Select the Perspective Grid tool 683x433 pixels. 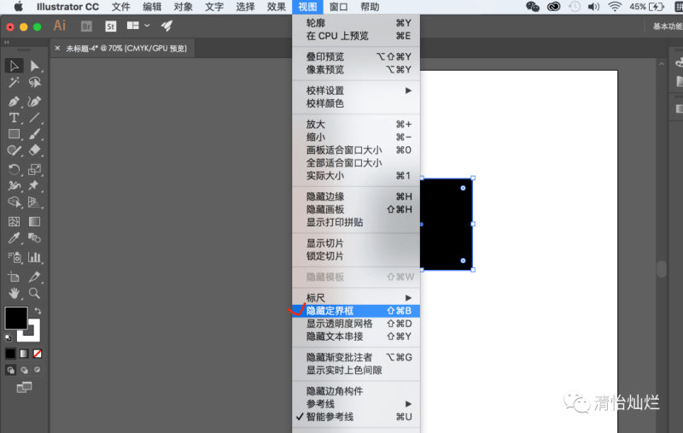[34, 202]
